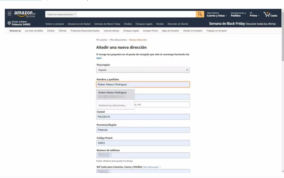Click the Provincia/Región field

click(143, 130)
